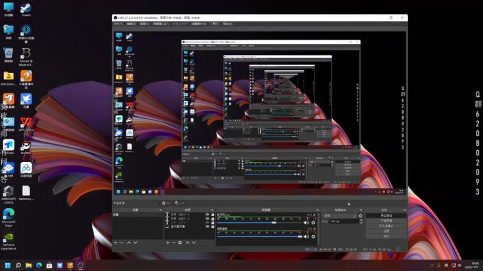Click 桌面音频 volume slider
Screen dimensions: 483x271
[260, 236]
